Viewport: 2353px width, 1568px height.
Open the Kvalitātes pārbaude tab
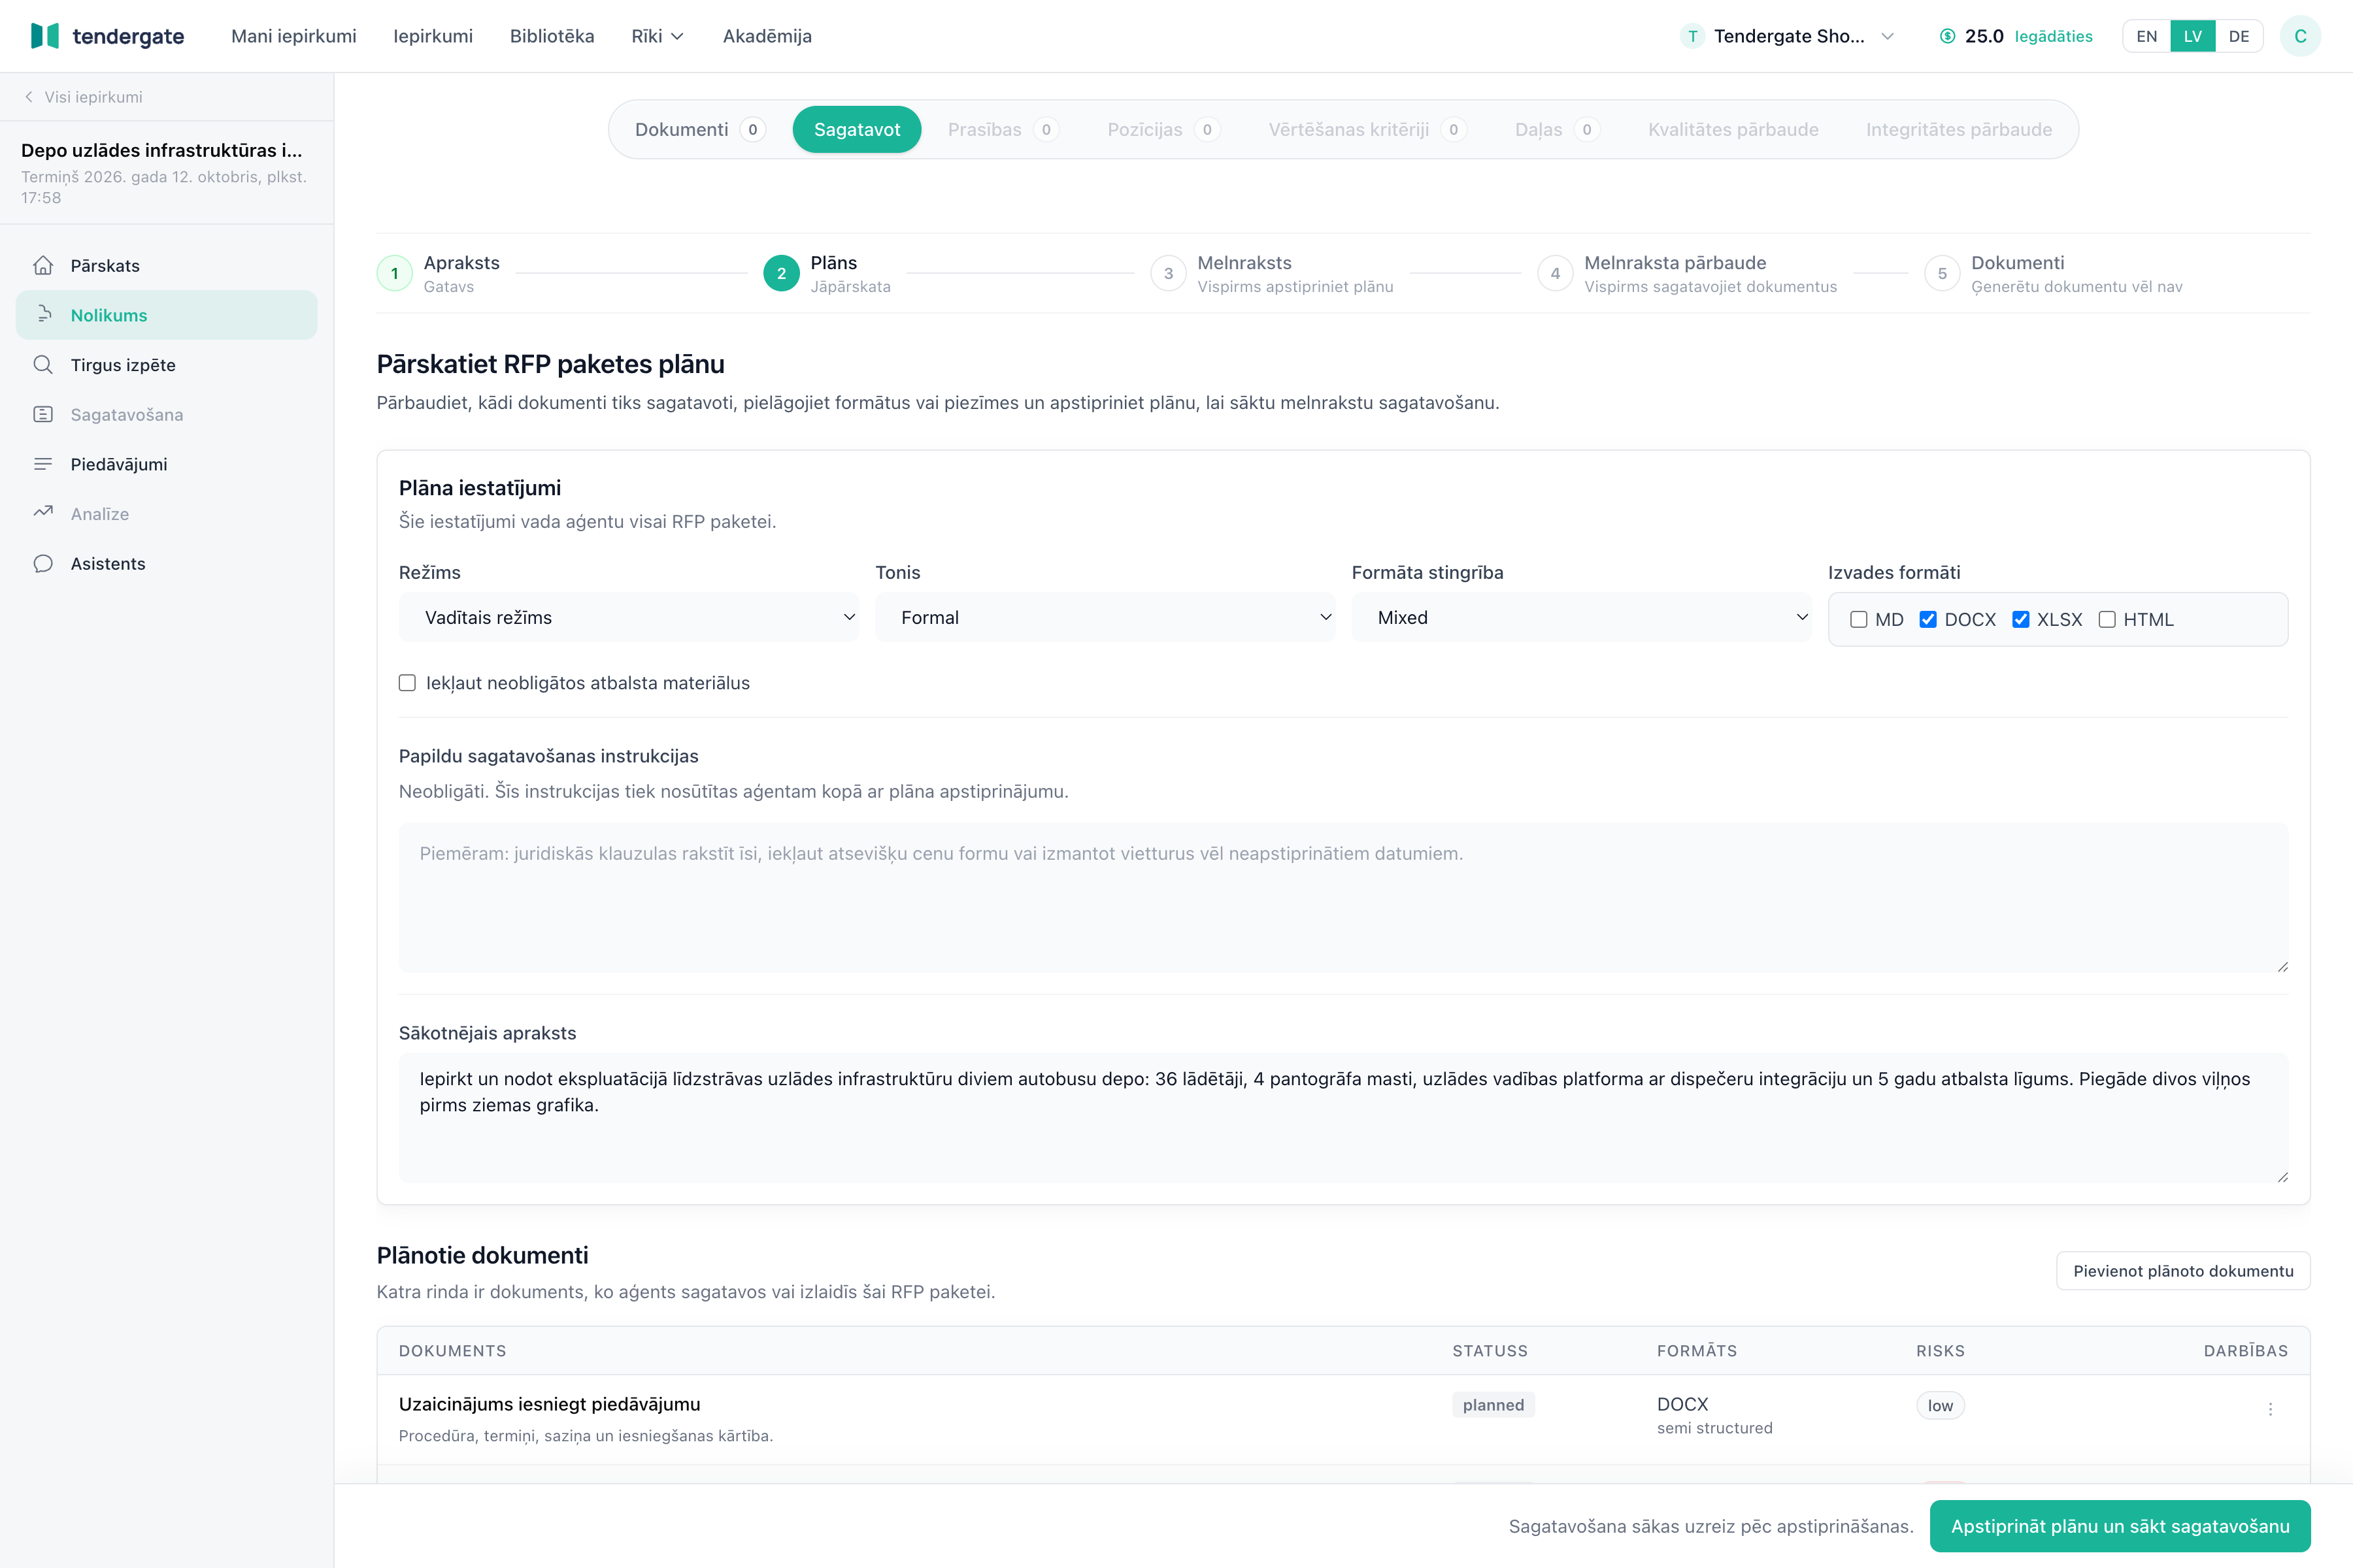coord(1733,129)
